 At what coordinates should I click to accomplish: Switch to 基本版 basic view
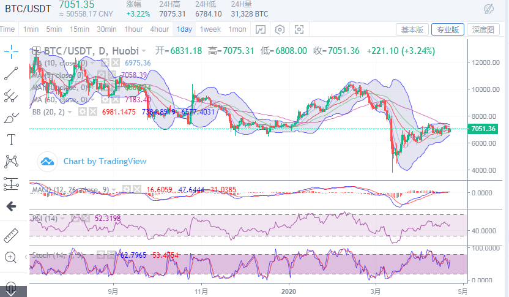[x=412, y=29]
